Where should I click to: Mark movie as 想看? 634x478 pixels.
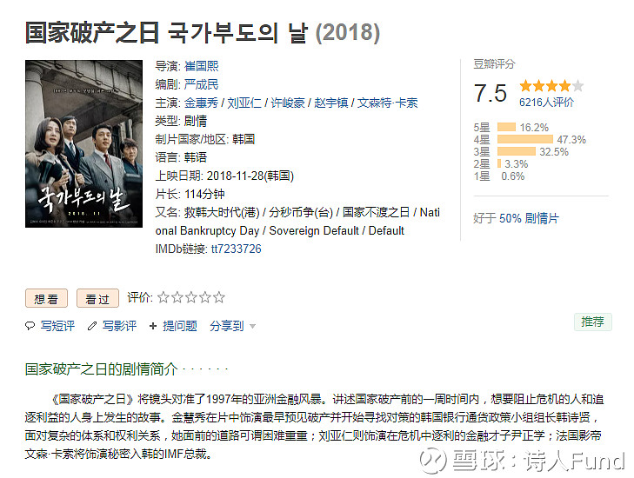point(46,299)
